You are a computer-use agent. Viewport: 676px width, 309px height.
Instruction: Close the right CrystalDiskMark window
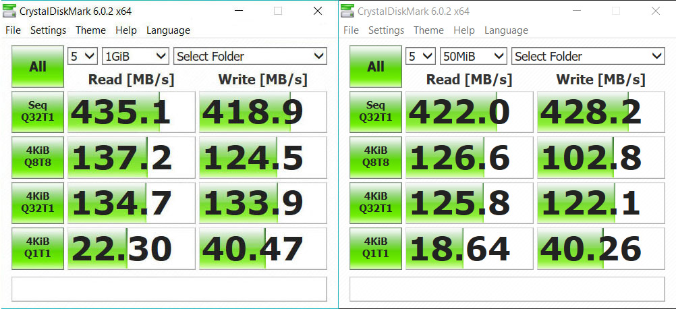[656, 11]
